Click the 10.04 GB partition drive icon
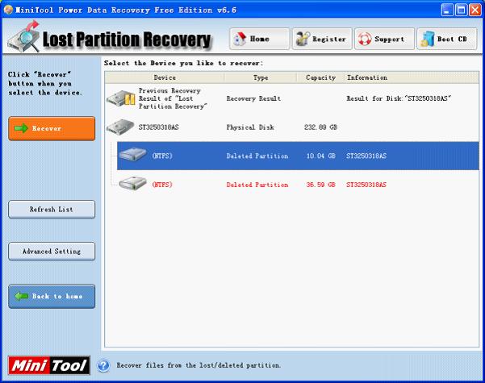485x383 pixels. click(x=132, y=154)
